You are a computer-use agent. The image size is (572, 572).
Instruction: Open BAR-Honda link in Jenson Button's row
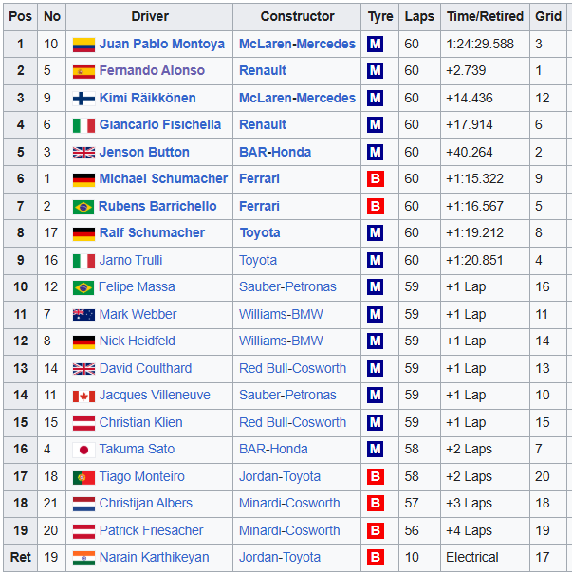coord(275,152)
